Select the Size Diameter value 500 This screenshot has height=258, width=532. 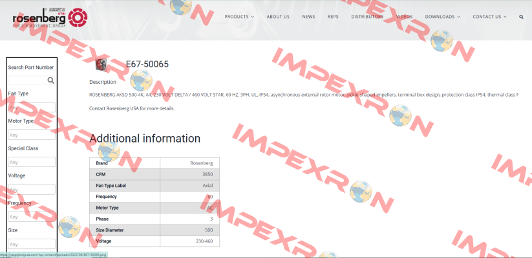point(209,230)
